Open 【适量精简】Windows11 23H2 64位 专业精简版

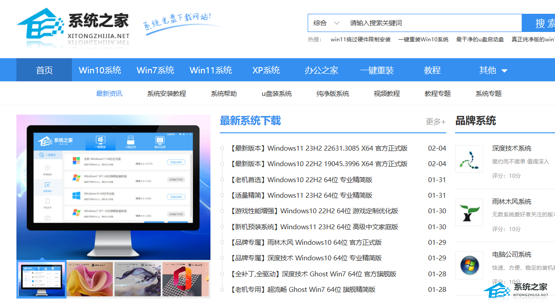[301, 195]
